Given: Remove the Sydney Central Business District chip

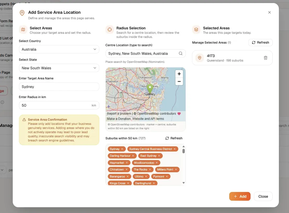Looking at the screenshot, I should click(175, 149).
